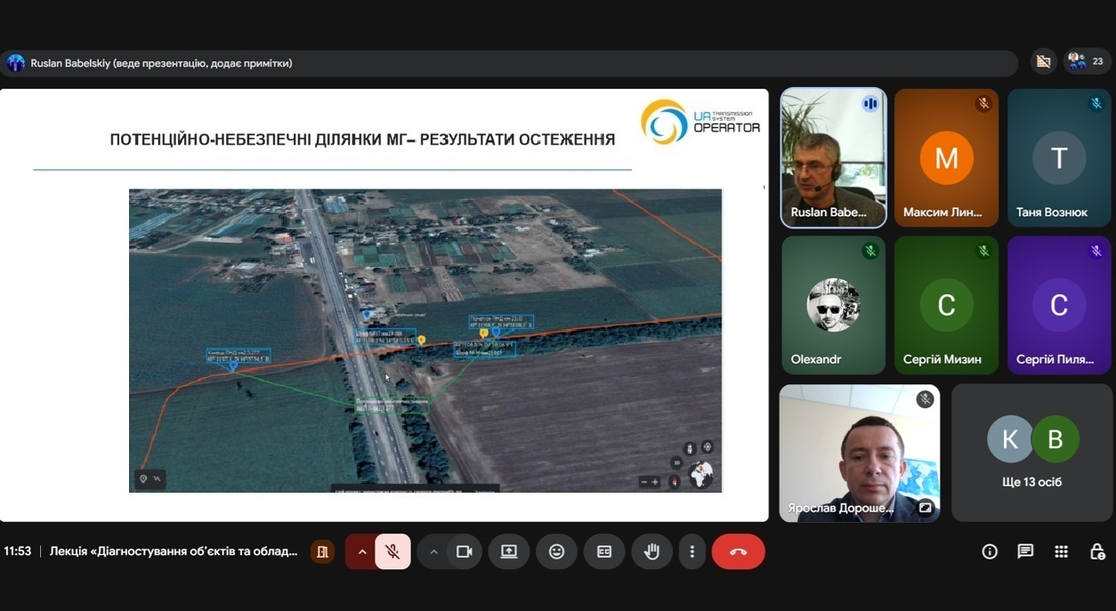Screen dimensions: 1116x611
Task: Open video settings chevron beside camera
Action: pyautogui.click(x=433, y=551)
